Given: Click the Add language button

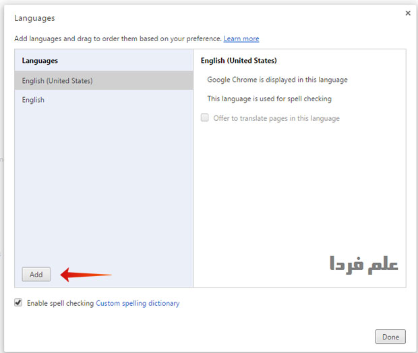Looking at the screenshot, I should pyautogui.click(x=36, y=274).
